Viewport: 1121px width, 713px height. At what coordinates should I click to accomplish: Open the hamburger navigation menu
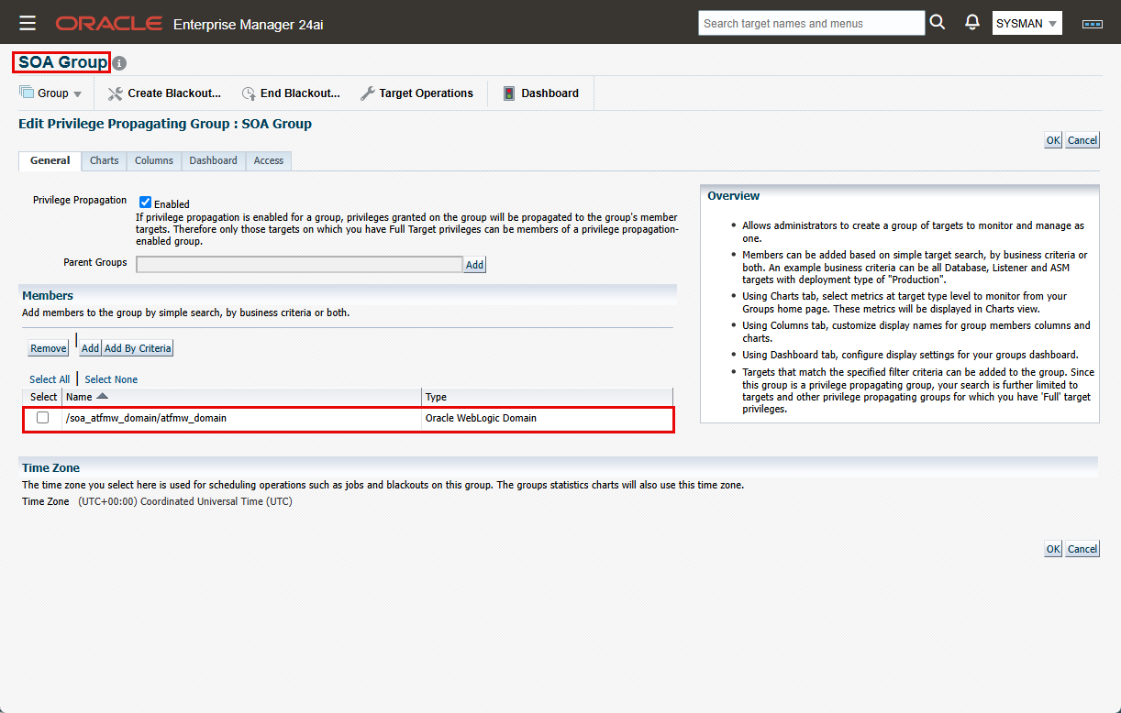coord(28,23)
